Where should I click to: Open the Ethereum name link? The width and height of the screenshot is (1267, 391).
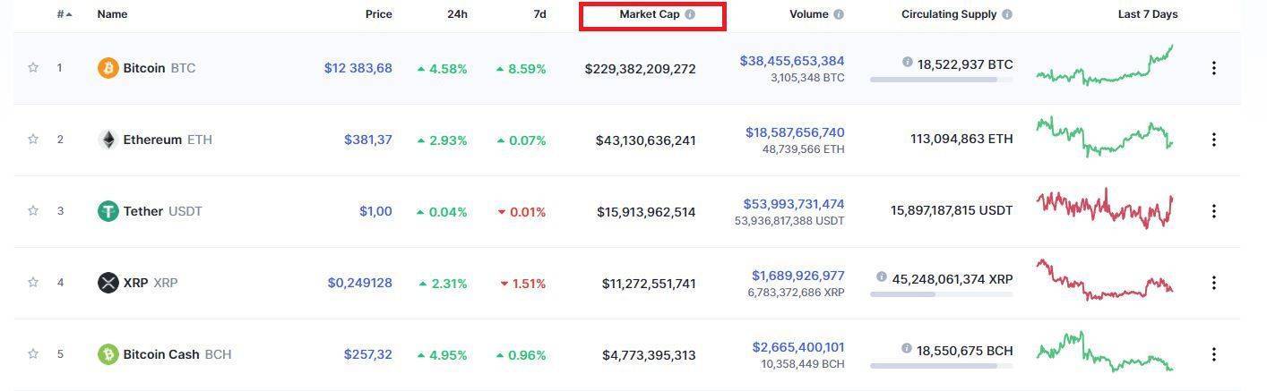click(x=152, y=140)
